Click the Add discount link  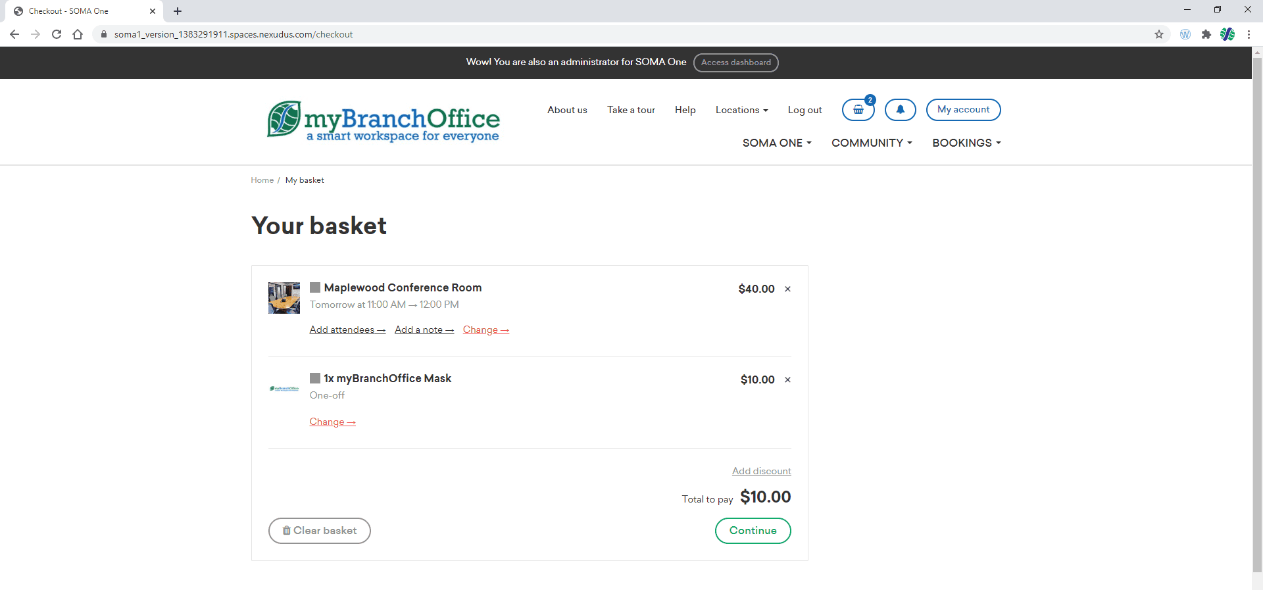click(x=761, y=471)
